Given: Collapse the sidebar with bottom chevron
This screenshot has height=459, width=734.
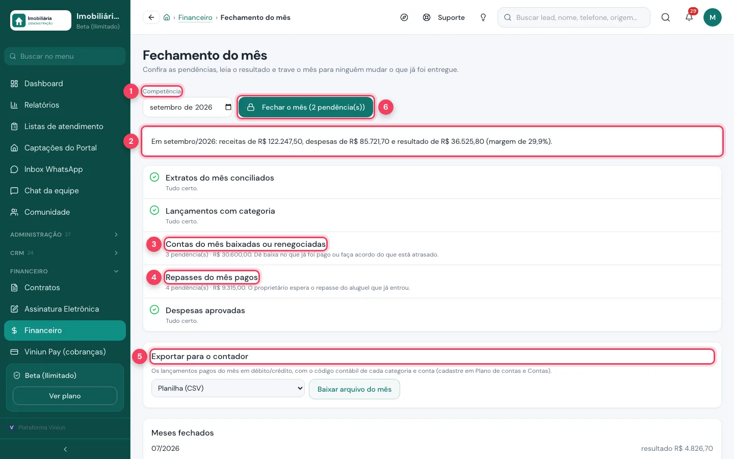Looking at the screenshot, I should (65, 449).
